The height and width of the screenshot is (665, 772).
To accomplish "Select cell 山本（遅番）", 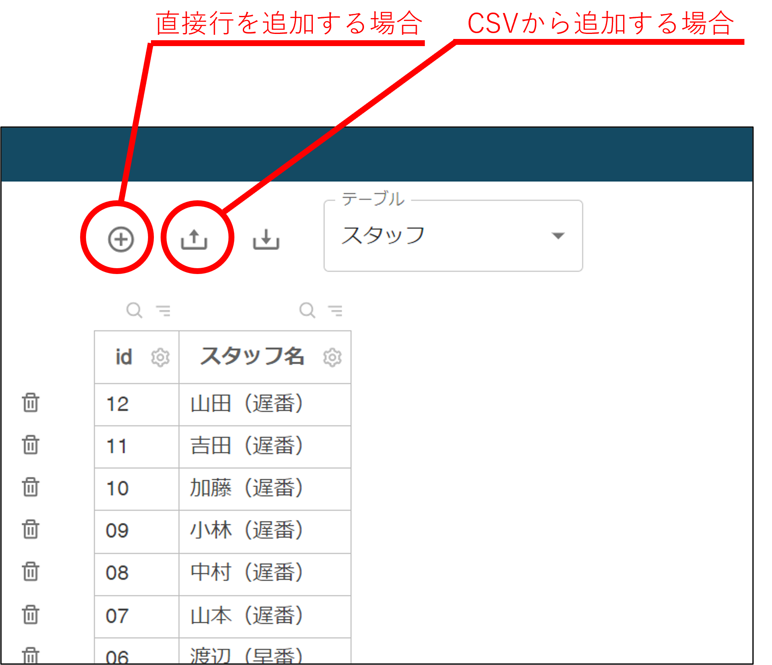I will tap(265, 617).
